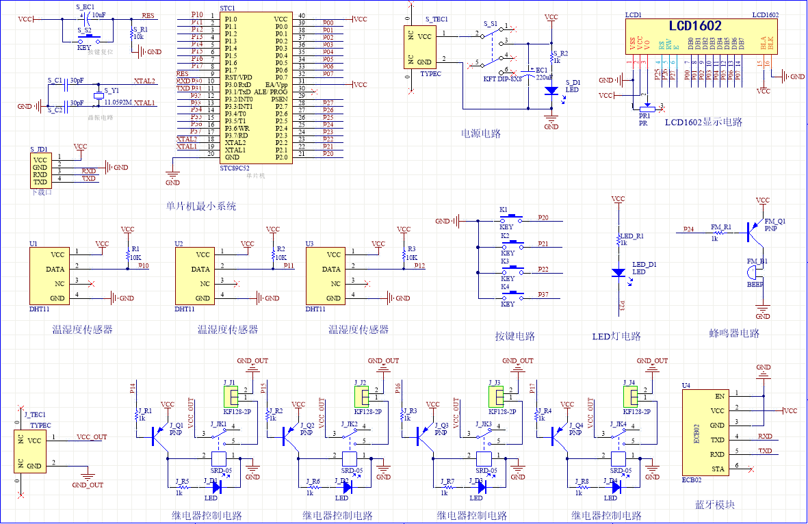Screen dimensions: 808x524
Task: Select the J_D2 LED symbol
Action: pyautogui.click(x=347, y=486)
